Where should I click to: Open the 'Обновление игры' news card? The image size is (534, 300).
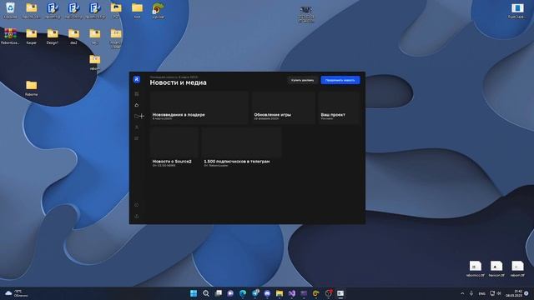click(x=284, y=107)
